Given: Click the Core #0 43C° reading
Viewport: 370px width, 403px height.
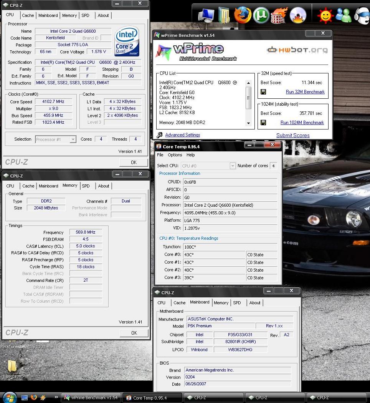Looking at the screenshot, I should (x=214, y=255).
